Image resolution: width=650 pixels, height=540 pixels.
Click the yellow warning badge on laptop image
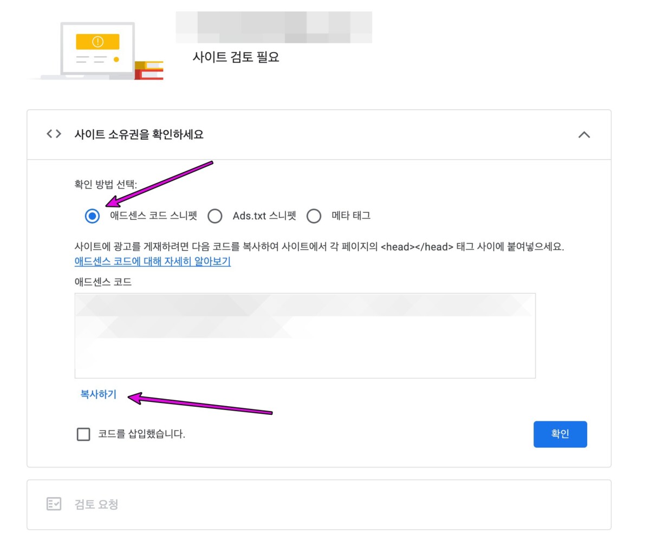[97, 41]
